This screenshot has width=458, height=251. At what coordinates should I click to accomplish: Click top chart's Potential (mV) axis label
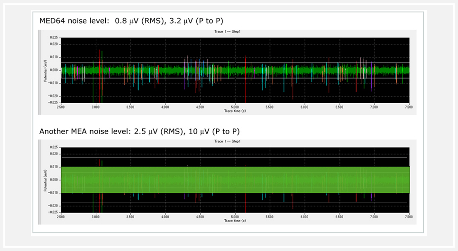[x=45, y=71]
